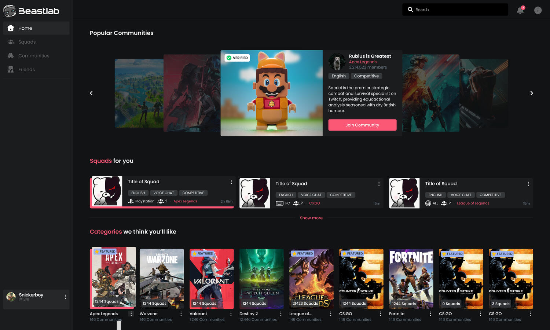The width and height of the screenshot is (550, 330).
Task: Open the info icon in header
Action: tap(538, 10)
